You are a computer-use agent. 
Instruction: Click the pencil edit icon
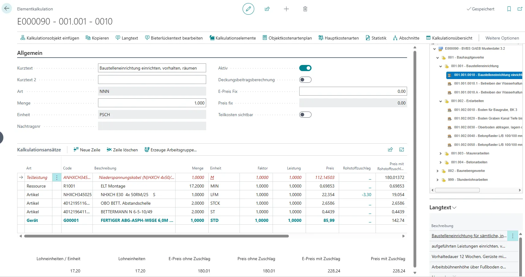pyautogui.click(x=248, y=9)
